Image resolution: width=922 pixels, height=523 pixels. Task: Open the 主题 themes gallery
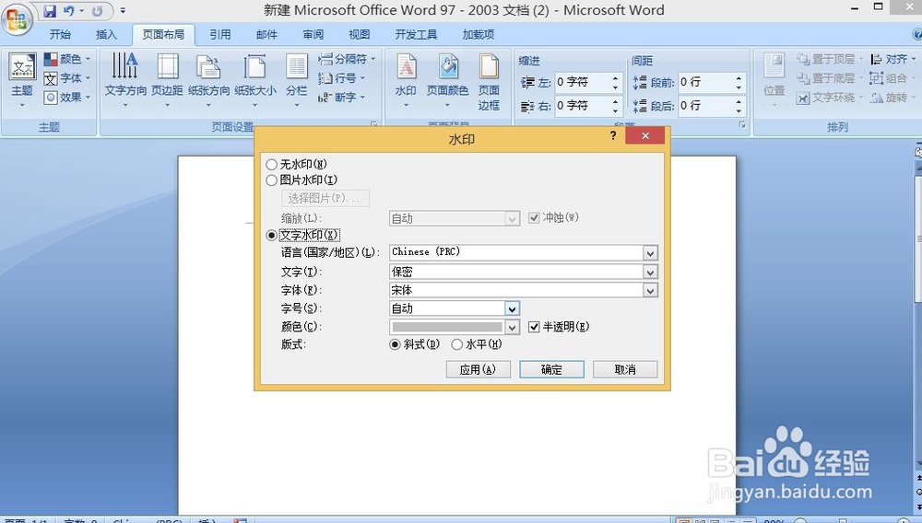pyautogui.click(x=22, y=80)
